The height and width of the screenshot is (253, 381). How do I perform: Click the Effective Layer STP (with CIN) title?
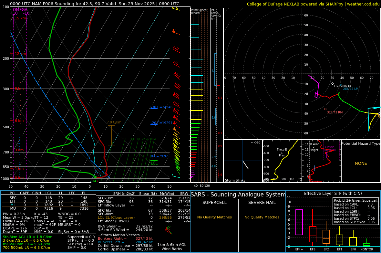click(333, 194)
